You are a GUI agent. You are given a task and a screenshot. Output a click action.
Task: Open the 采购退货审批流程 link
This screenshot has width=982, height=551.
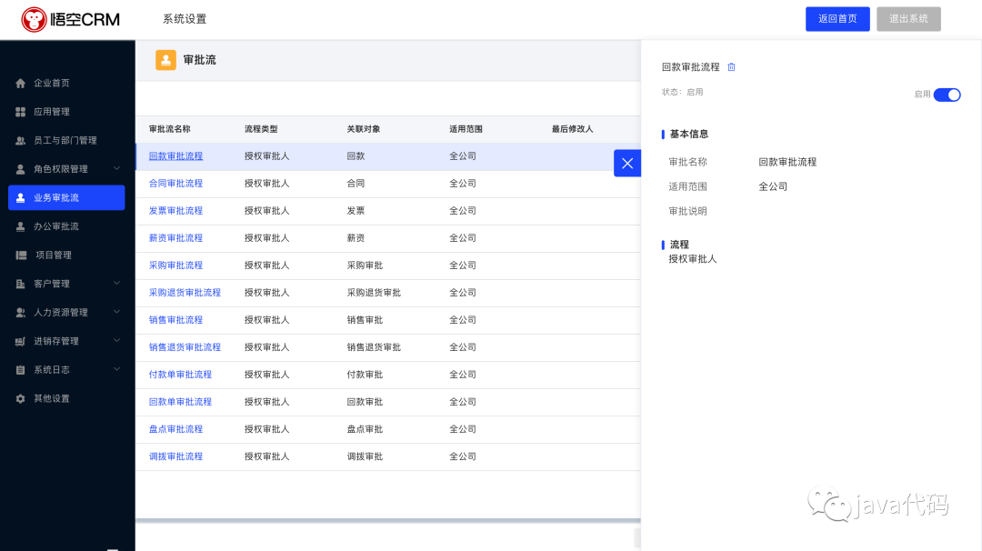185,293
